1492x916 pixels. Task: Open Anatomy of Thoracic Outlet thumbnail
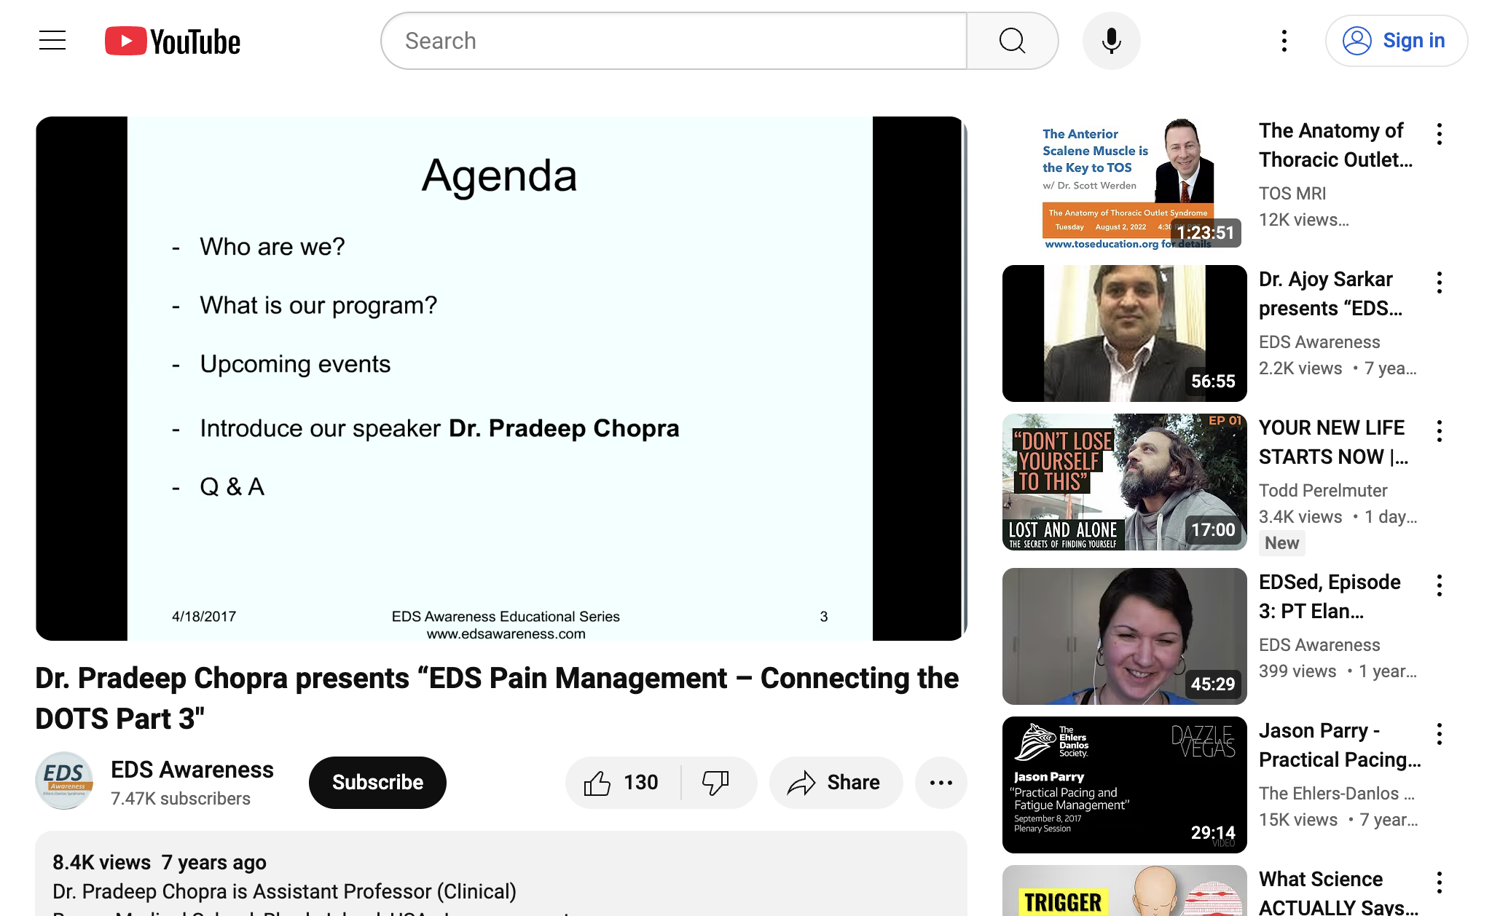point(1124,184)
